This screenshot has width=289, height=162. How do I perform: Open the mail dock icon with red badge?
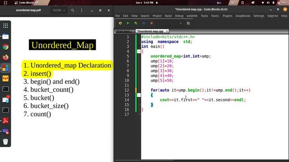point(6,99)
